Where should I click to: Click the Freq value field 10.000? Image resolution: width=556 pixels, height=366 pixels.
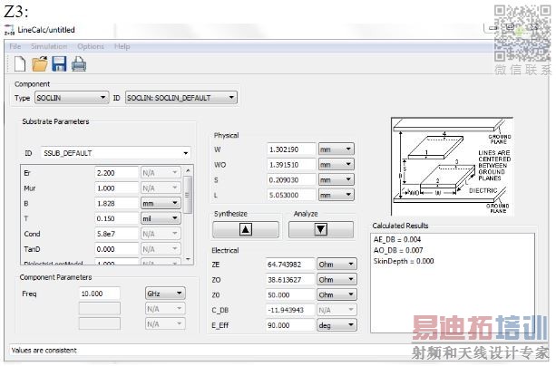point(99,294)
